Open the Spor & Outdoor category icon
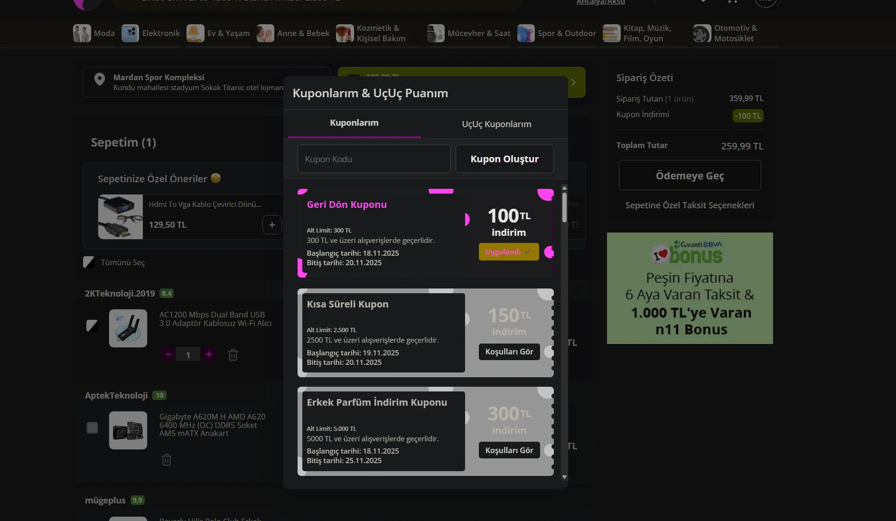Image resolution: width=896 pixels, height=521 pixels. pos(526,33)
